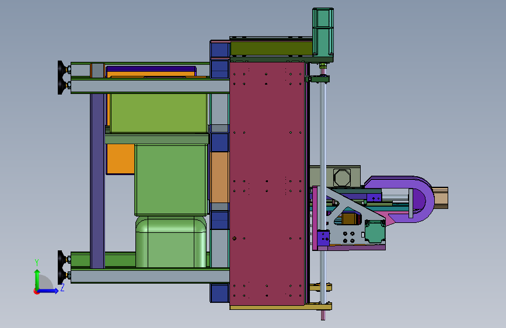This screenshot has height=328, width=506.
Task: Select the orange panel beside the green box
Action: [120, 159]
